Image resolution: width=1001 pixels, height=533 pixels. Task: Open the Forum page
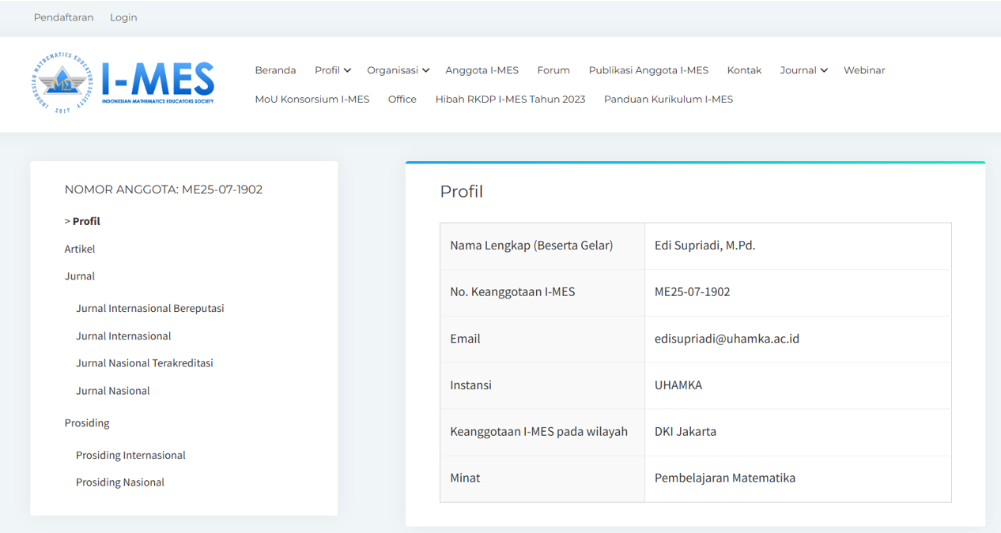point(553,70)
